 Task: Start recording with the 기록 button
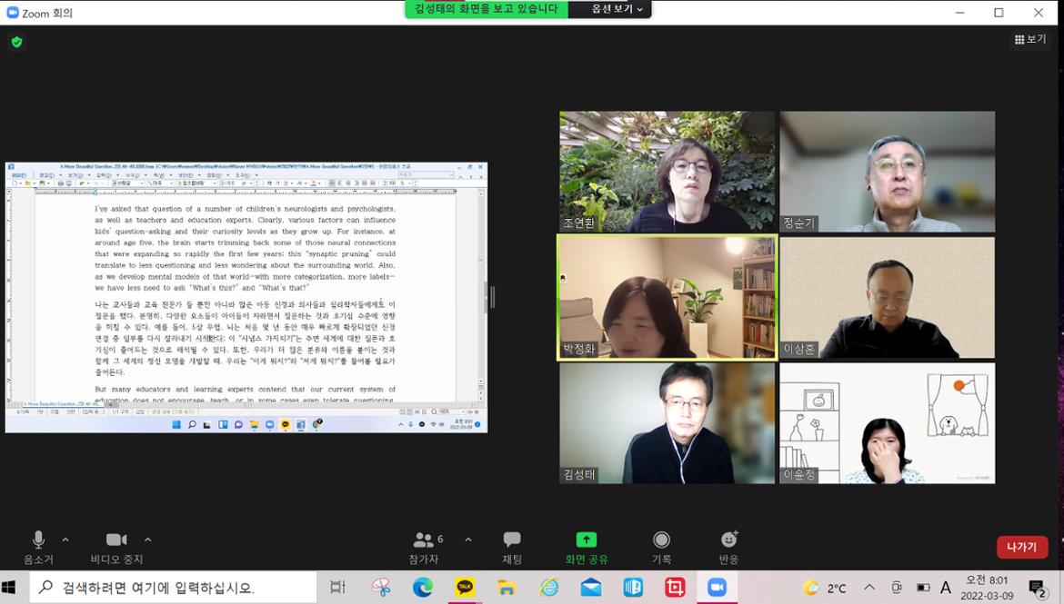(x=661, y=546)
